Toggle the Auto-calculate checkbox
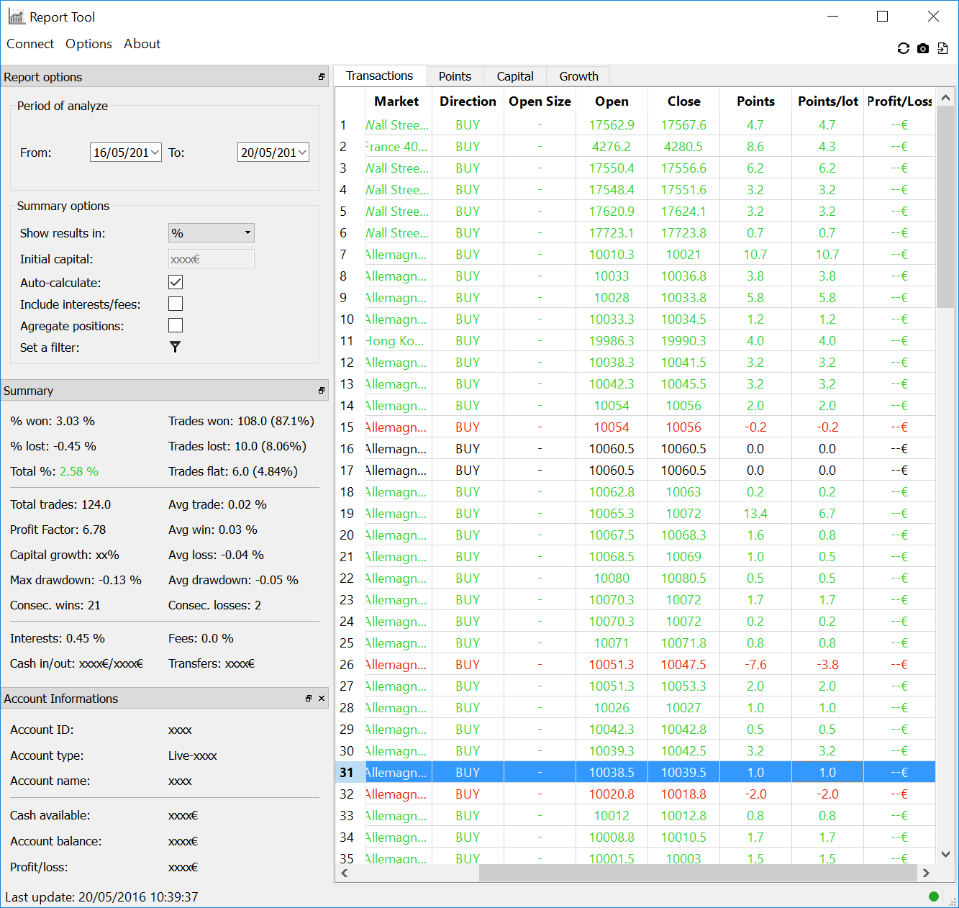The image size is (959, 908). 176,282
